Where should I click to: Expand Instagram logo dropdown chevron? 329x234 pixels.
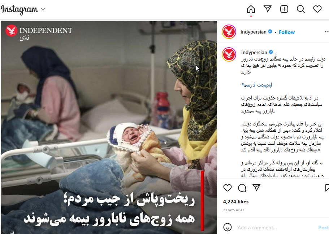43,9
